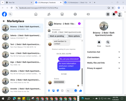Click the 'Yes, are you interested?' message bubble

coord(69,59)
